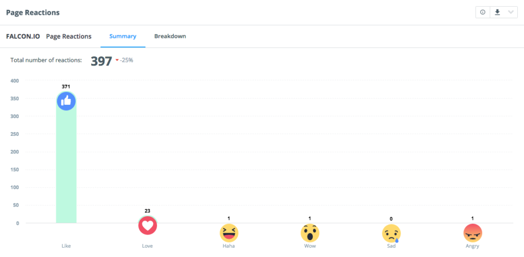Select the Wow surprised emoji
Viewport: 524px width, 257px height.
click(x=310, y=232)
